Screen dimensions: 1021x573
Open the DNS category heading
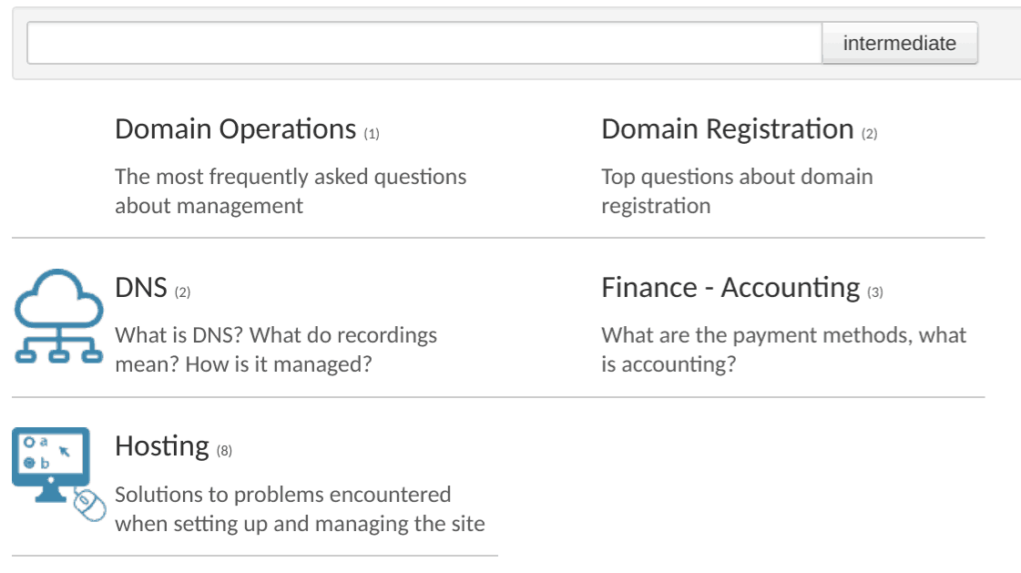pos(141,288)
